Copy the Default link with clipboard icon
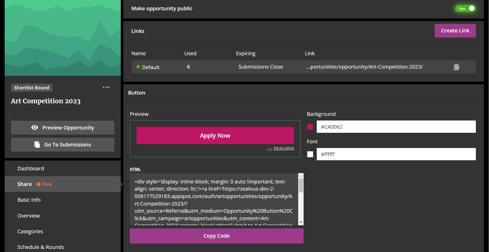The image size is (489, 252). [x=456, y=67]
